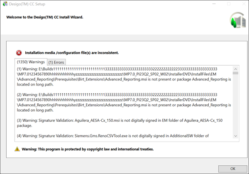Click the red error icon

19,53
